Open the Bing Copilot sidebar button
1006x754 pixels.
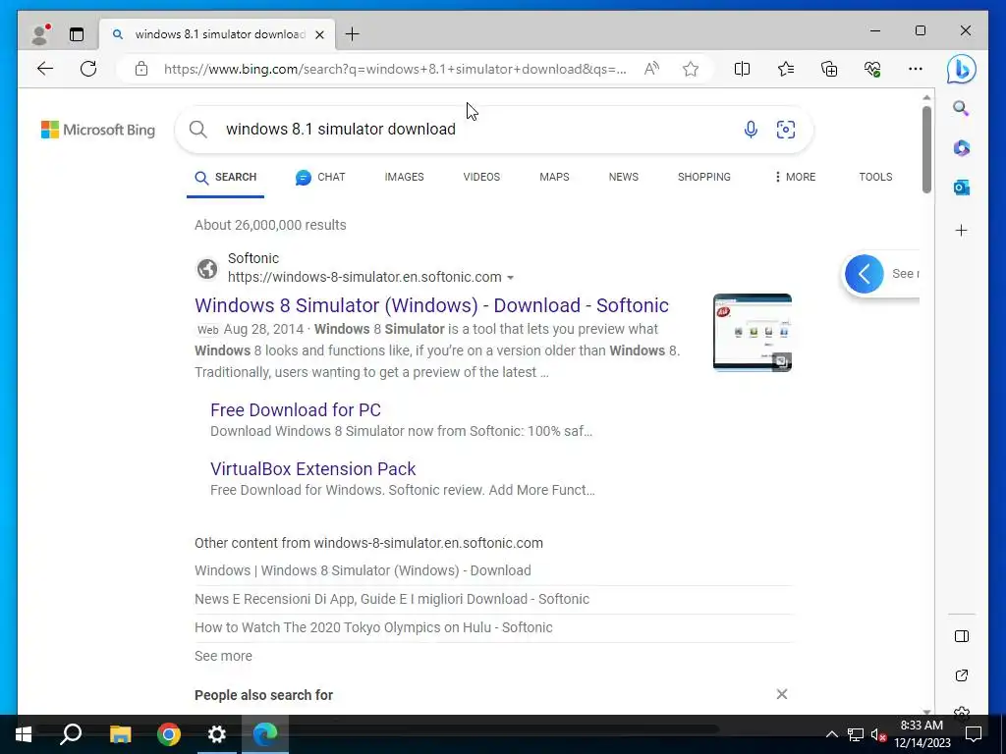click(x=961, y=70)
